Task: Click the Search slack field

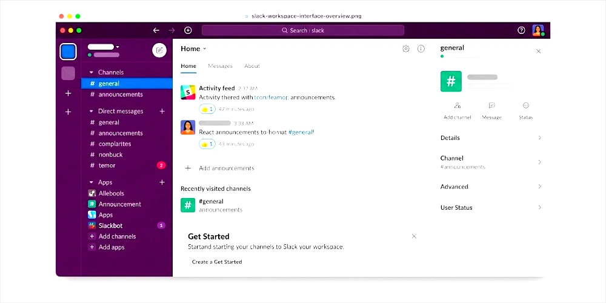Action: point(303,30)
